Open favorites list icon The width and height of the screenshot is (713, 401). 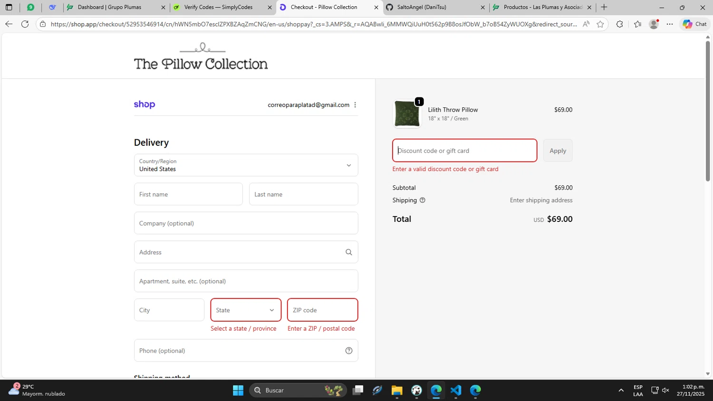(637, 24)
